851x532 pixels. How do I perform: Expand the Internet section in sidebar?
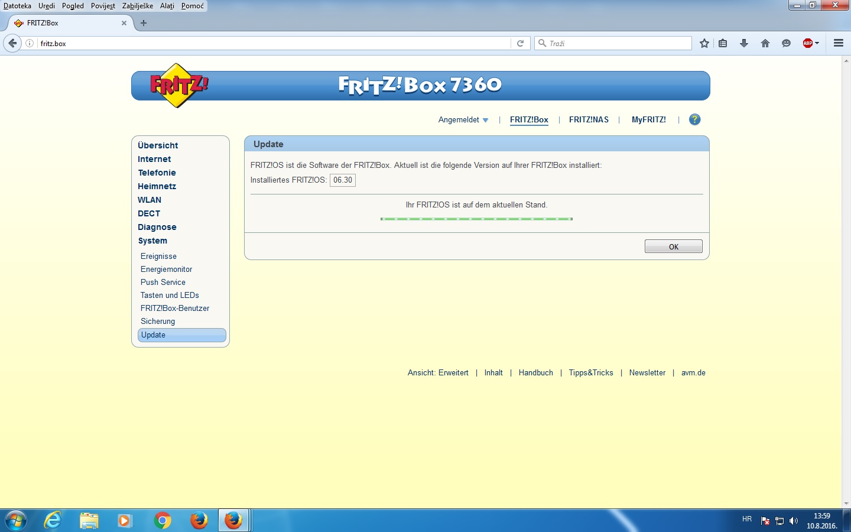(154, 159)
